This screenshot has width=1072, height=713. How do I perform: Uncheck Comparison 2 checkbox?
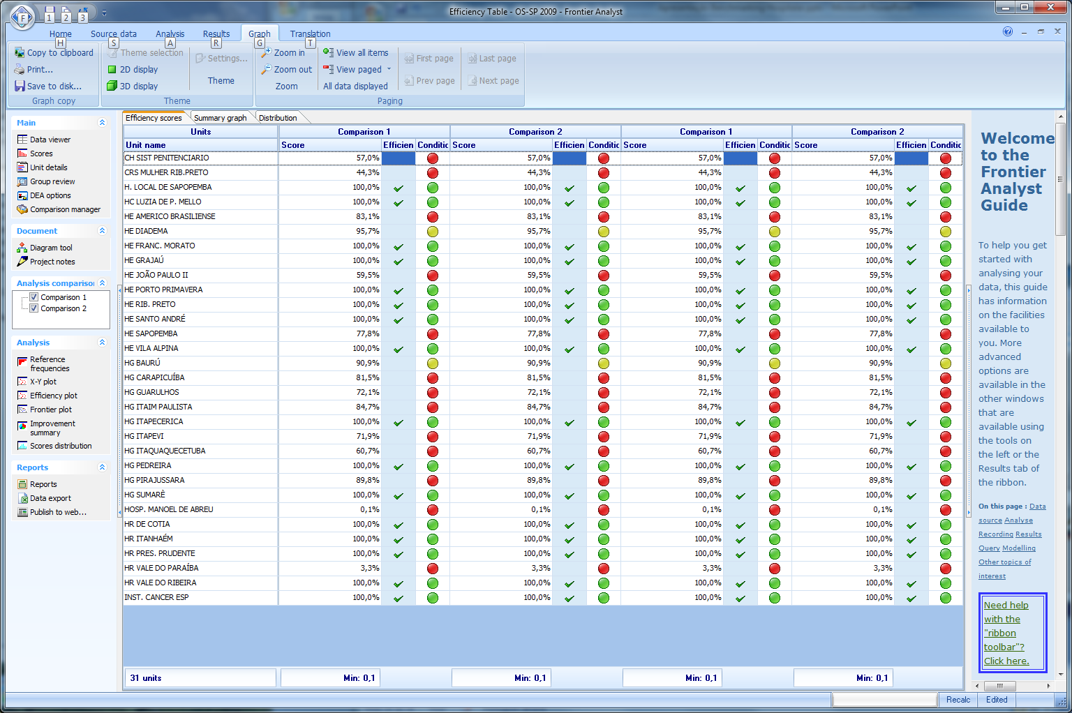(x=33, y=308)
